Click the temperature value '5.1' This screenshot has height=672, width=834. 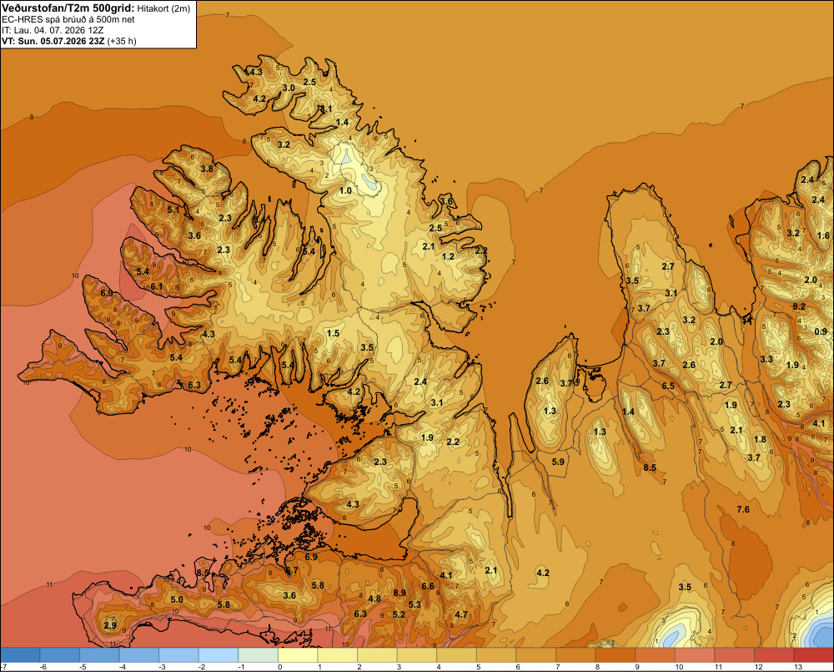pyautogui.click(x=173, y=210)
